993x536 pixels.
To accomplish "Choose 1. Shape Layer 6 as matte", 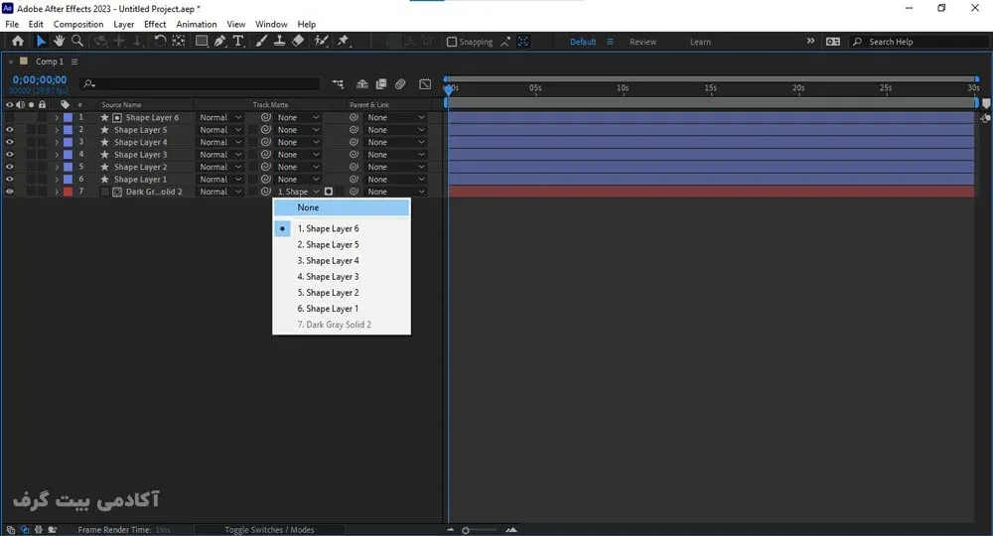I will pos(342,228).
